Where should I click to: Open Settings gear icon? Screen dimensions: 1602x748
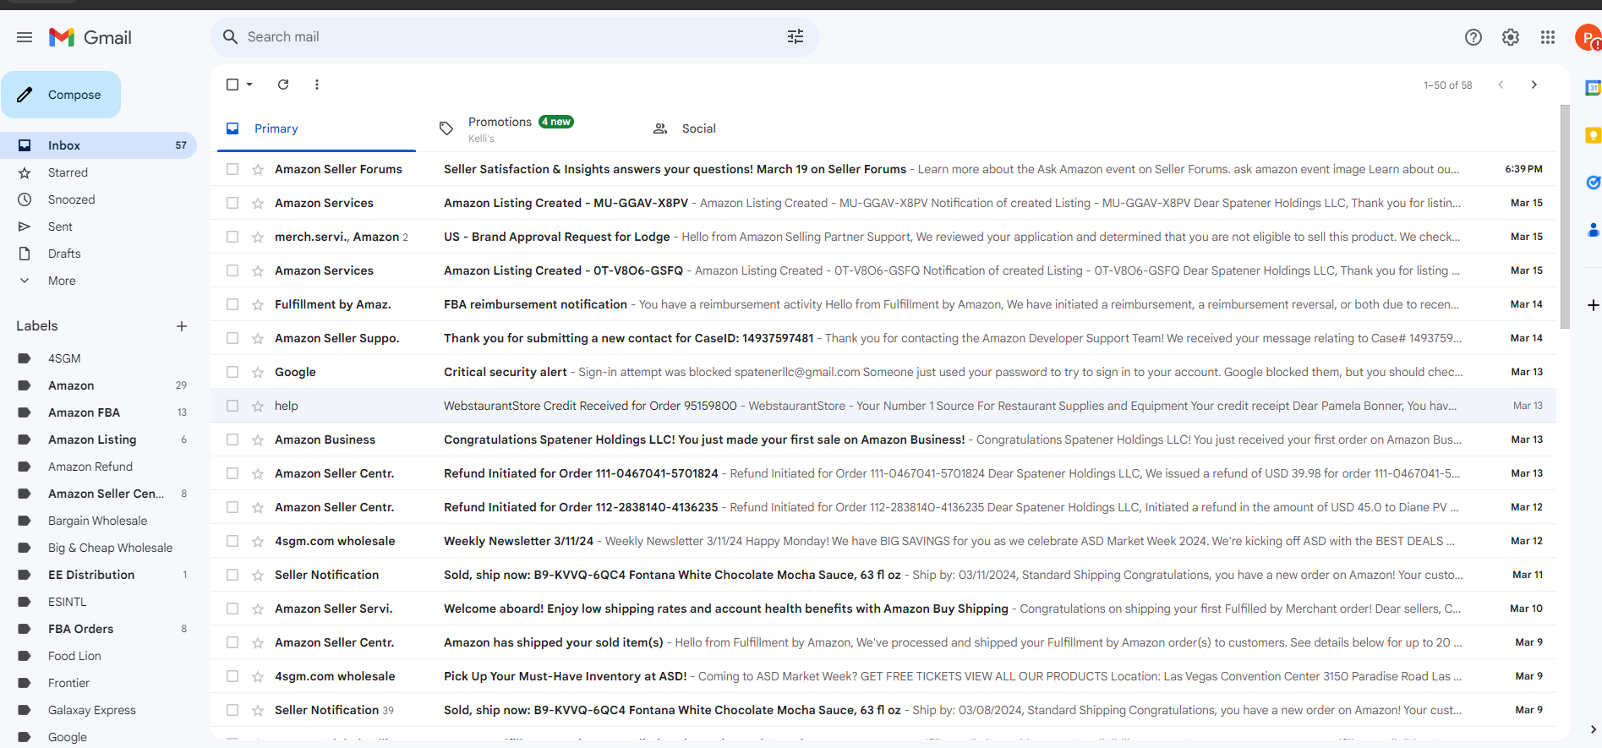[x=1511, y=37]
